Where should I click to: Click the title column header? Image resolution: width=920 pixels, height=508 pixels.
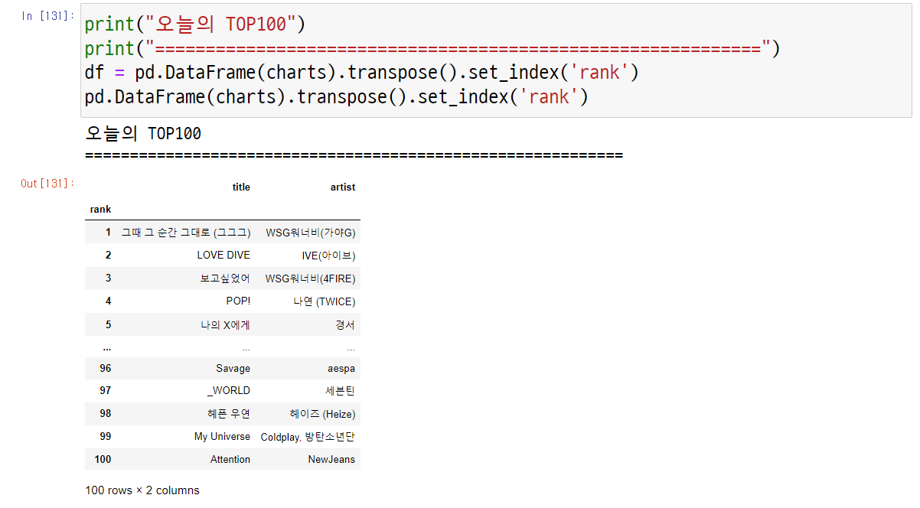click(x=241, y=187)
